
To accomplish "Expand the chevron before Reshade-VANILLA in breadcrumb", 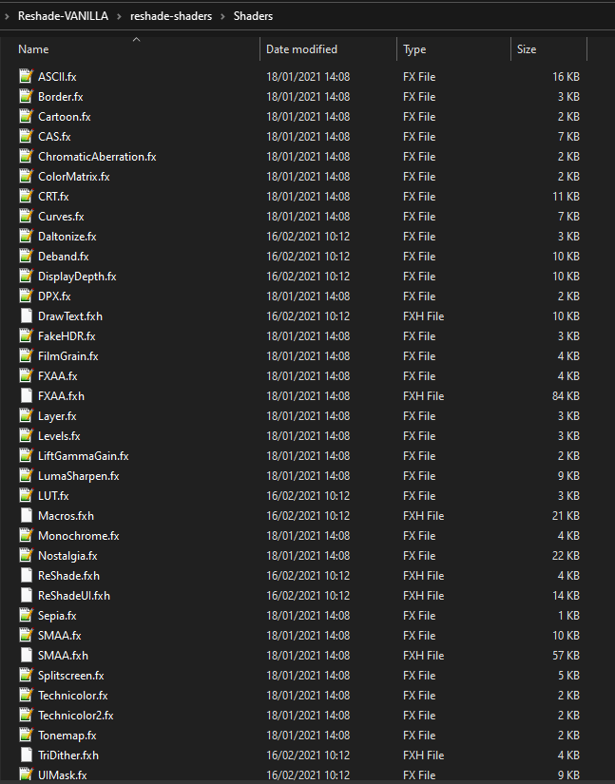I will pos(7,16).
